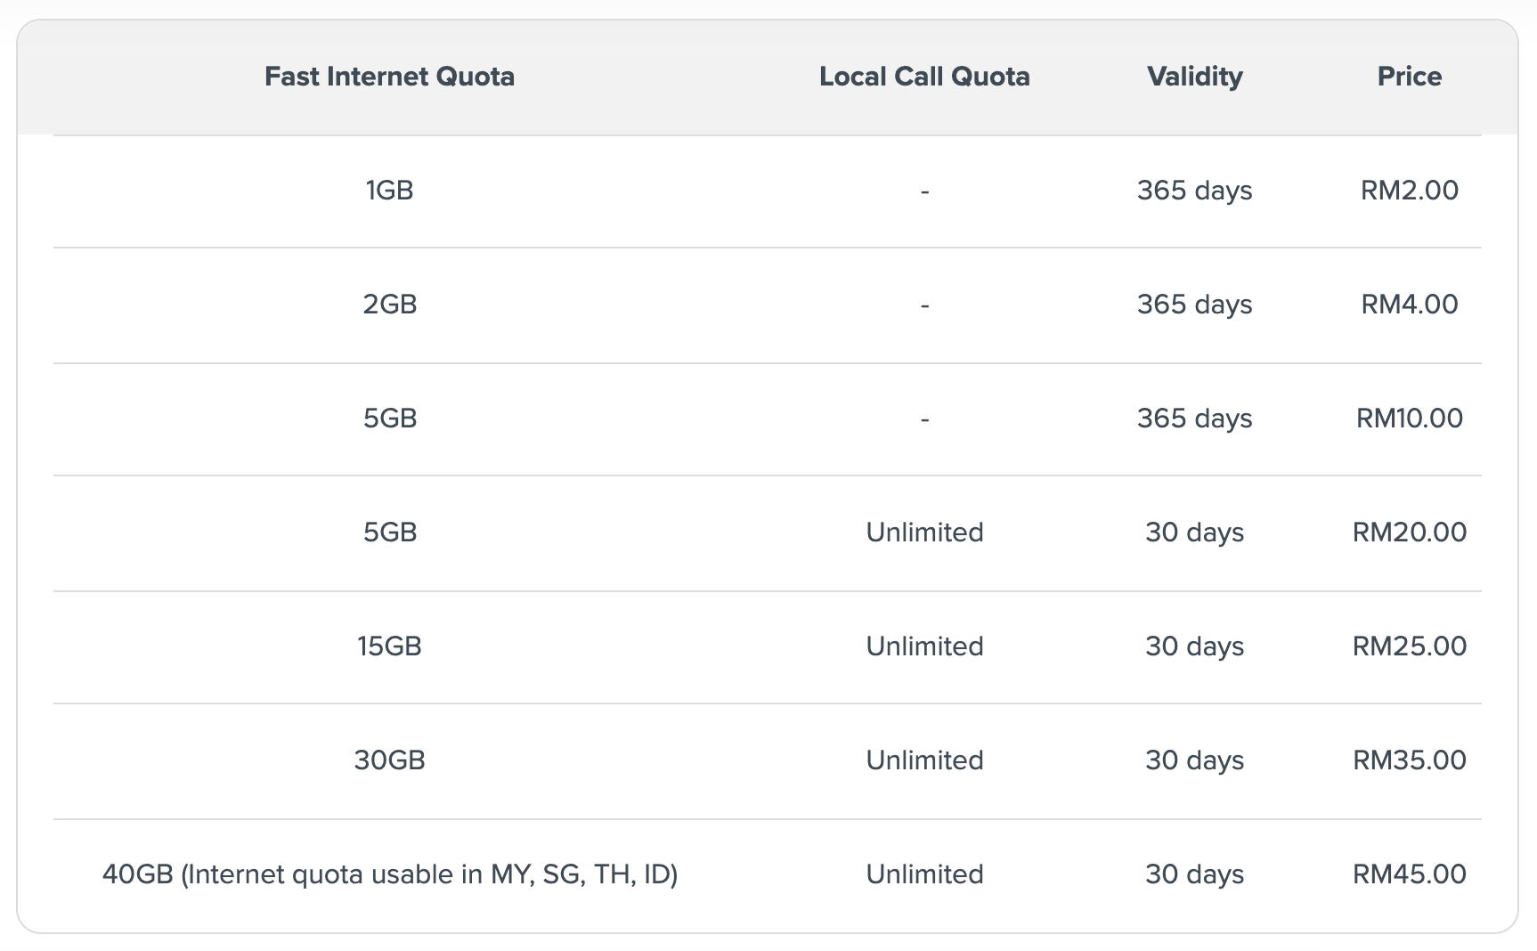Click Unlimited call quota in the 40GB row
The height and width of the screenshot is (951, 1537).
click(x=924, y=874)
